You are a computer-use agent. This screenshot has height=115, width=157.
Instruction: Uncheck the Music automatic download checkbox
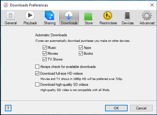(45, 48)
